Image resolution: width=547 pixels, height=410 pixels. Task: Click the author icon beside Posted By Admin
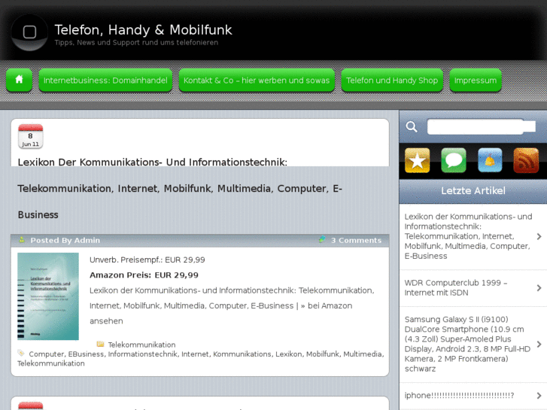point(22,240)
